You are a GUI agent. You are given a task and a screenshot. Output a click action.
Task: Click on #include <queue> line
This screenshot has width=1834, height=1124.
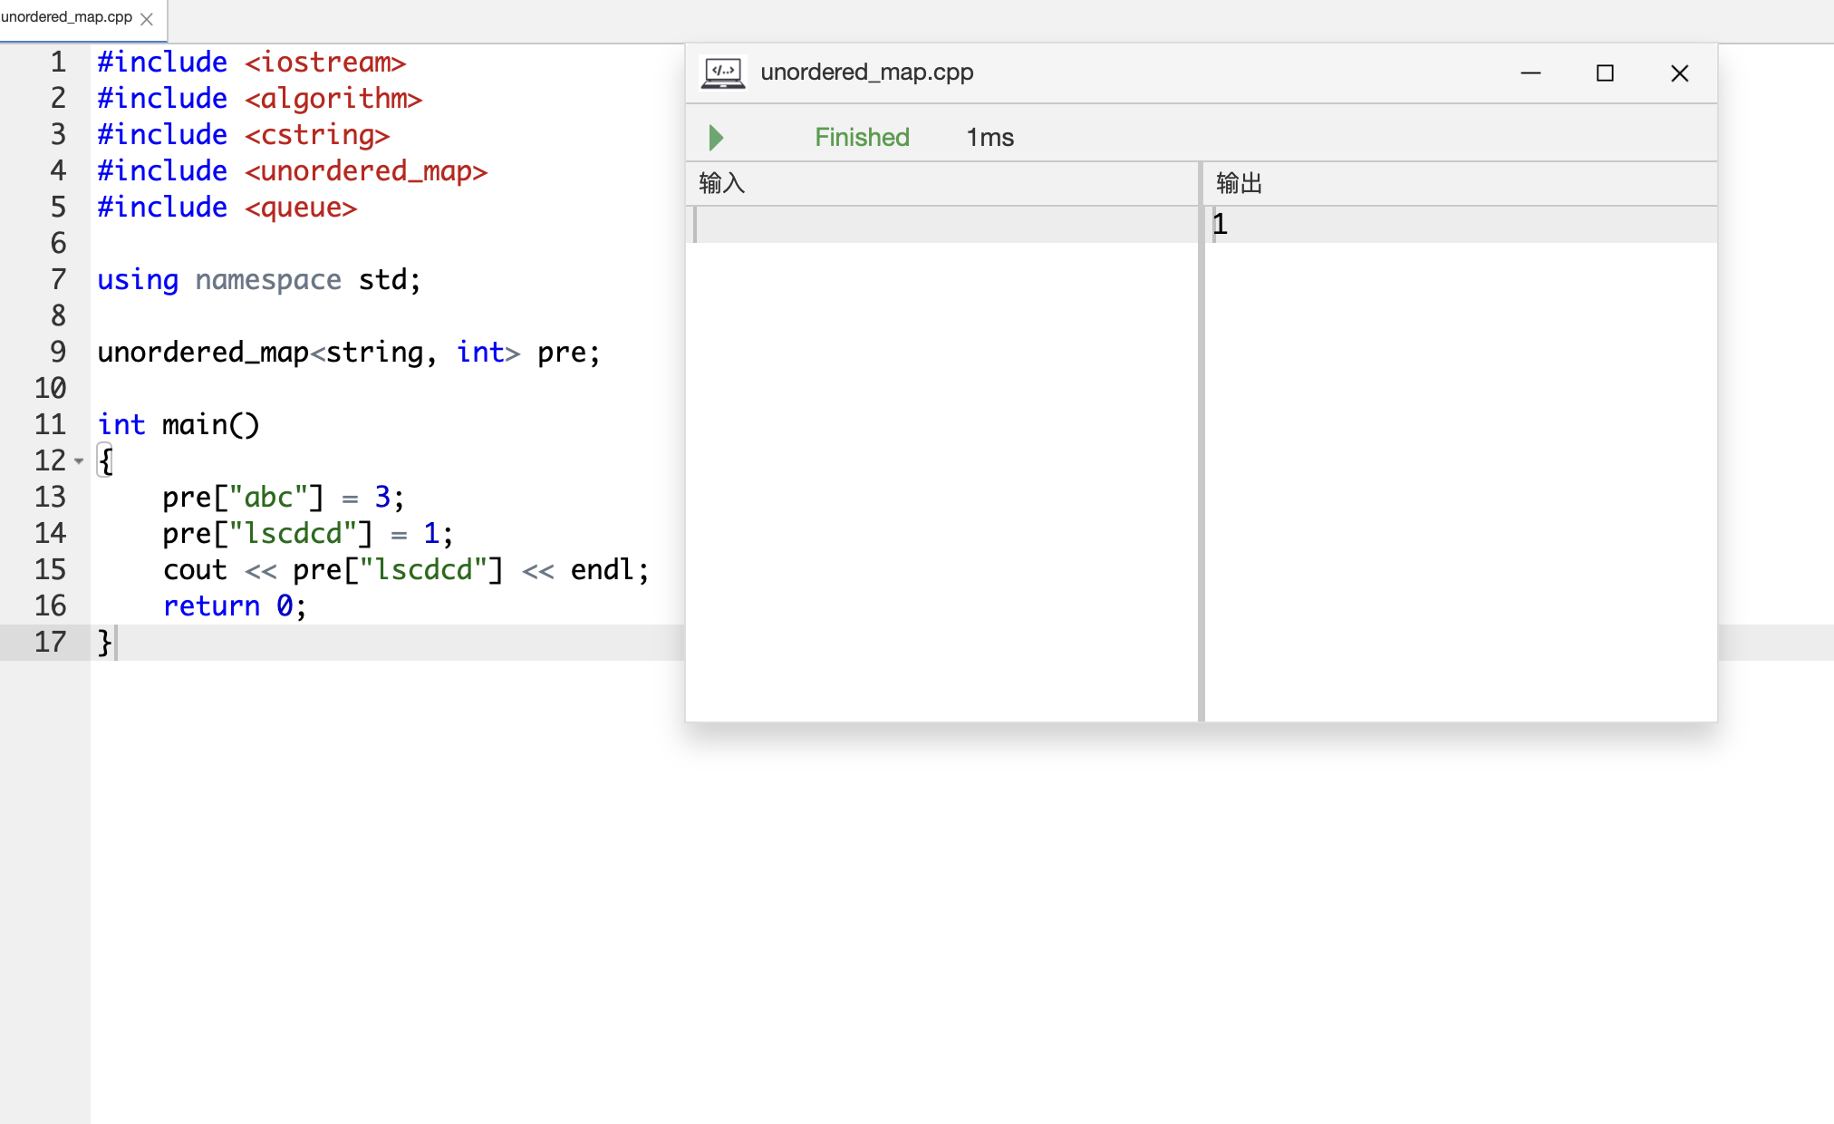[227, 208]
